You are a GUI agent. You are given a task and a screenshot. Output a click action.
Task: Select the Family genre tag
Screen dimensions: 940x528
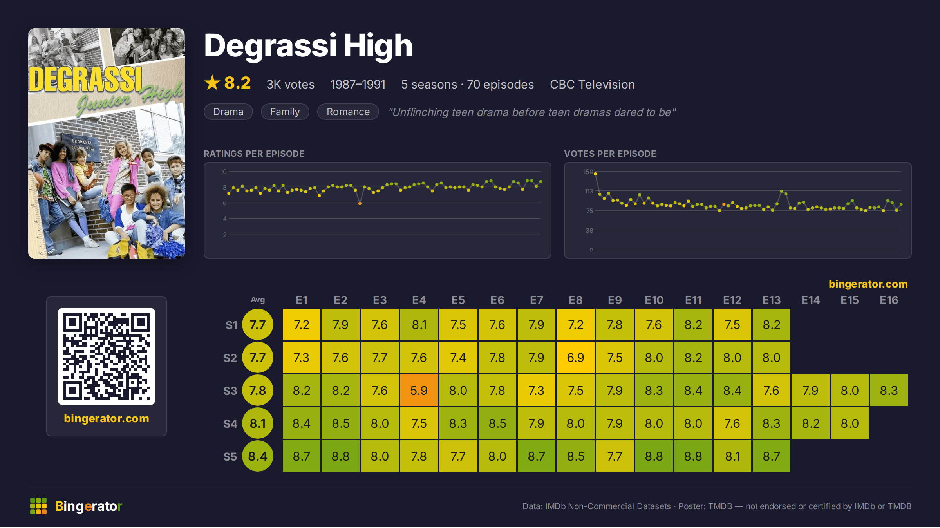point(285,112)
